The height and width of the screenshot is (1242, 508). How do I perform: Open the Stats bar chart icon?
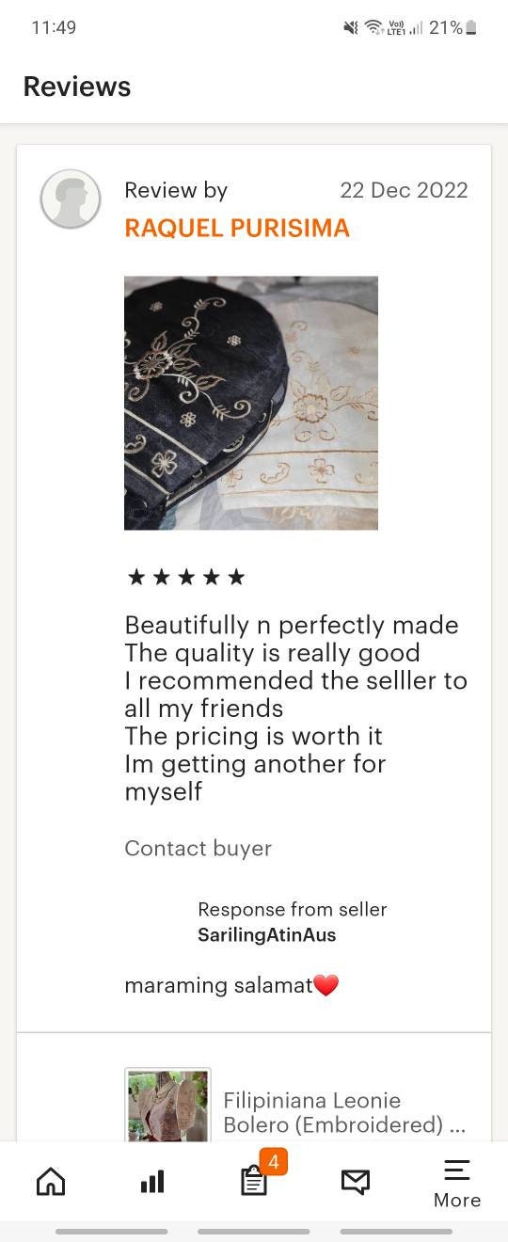[x=152, y=1182]
